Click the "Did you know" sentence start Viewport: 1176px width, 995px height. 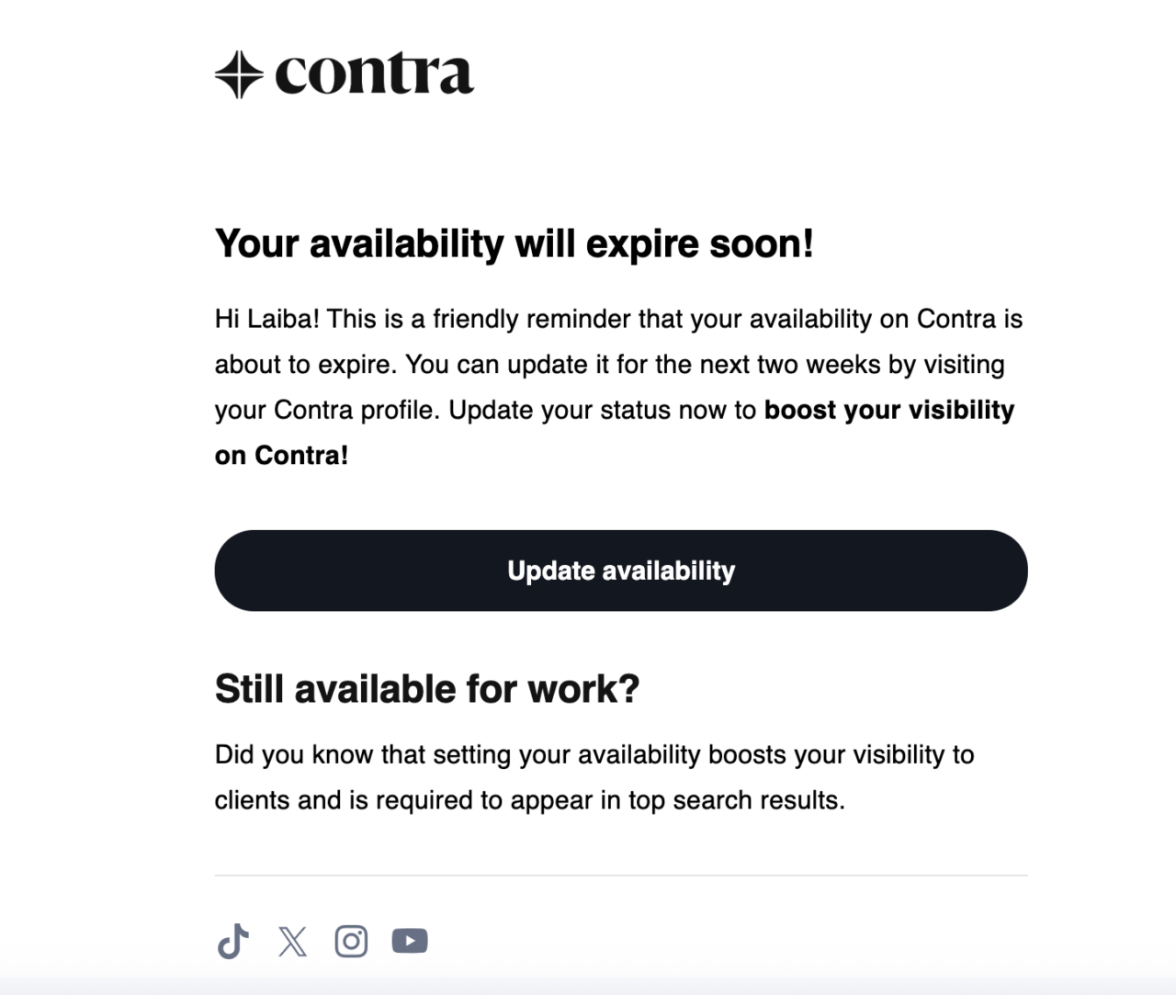[x=294, y=755]
